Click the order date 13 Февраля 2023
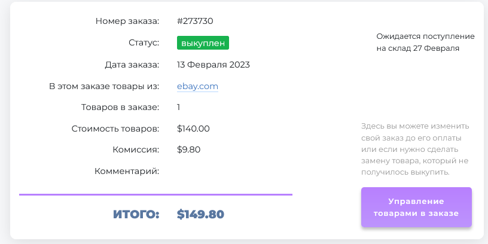This screenshot has width=488, height=244. (x=213, y=65)
